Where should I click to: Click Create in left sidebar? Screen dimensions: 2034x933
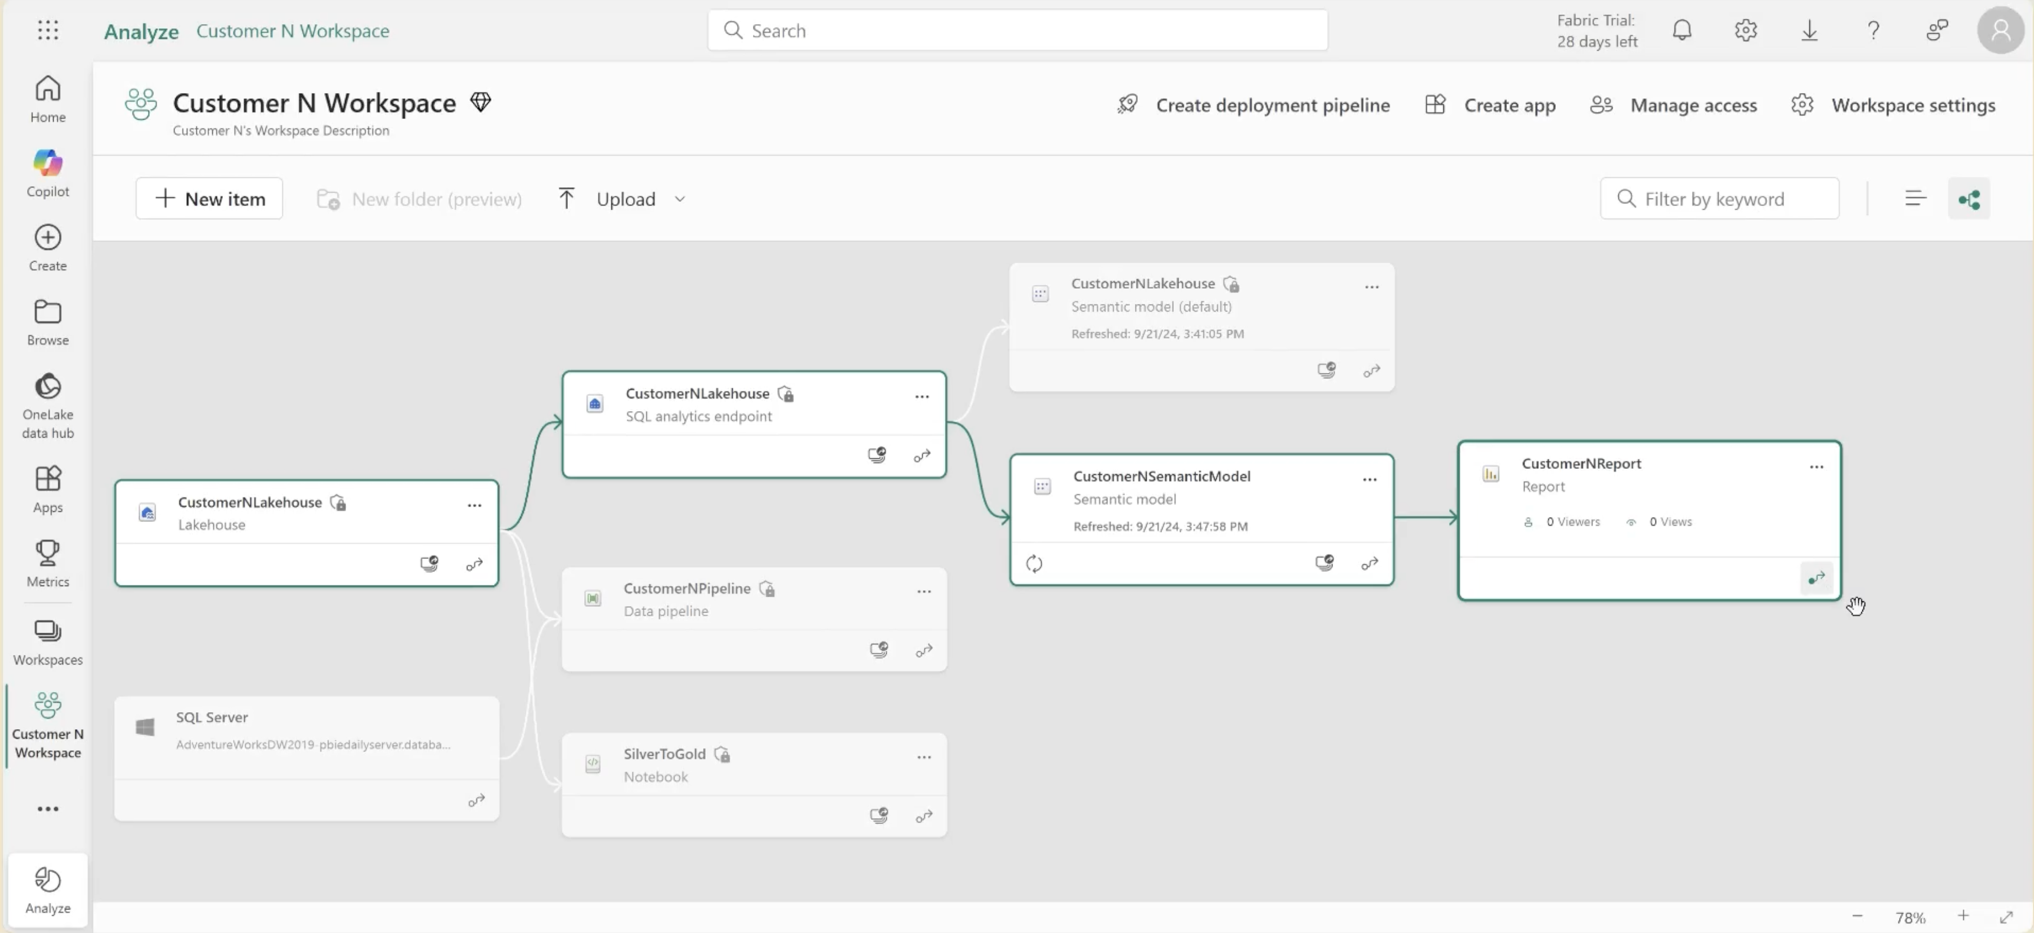point(47,247)
